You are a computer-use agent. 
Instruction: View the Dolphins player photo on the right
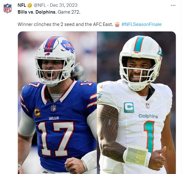click(x=136, y=103)
